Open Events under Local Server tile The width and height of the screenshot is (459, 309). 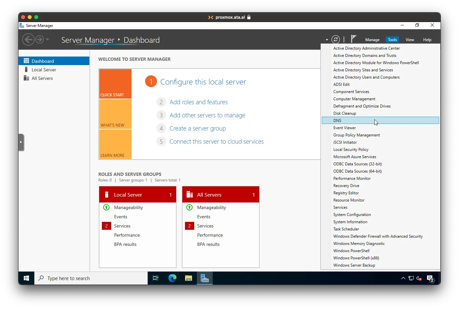(121, 217)
